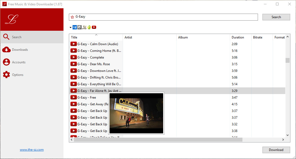Select duration 3:15 cell
Viewport: 296px width, 159px height.
(x=234, y=64)
